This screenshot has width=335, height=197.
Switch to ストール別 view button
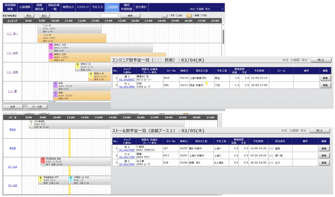click(x=37, y=107)
